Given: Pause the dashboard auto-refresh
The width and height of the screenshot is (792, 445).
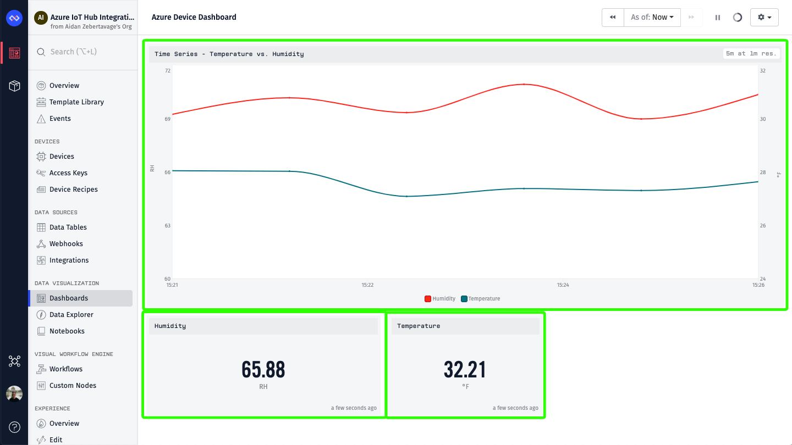Looking at the screenshot, I should click(x=718, y=18).
